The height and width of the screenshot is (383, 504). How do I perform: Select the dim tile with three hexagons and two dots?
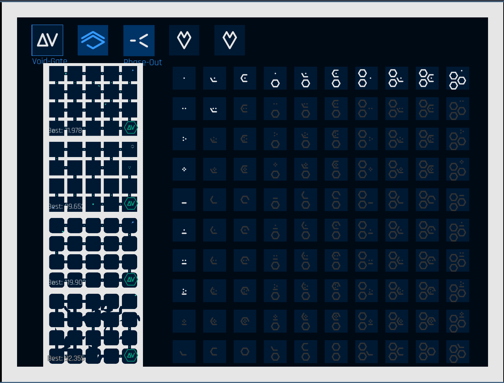(458, 108)
